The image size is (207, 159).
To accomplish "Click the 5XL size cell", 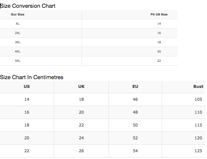I will (x=17, y=61).
